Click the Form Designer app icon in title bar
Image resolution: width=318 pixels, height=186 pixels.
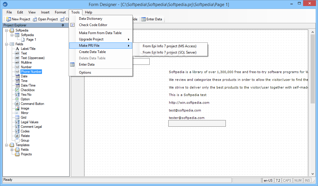coord(5,4)
